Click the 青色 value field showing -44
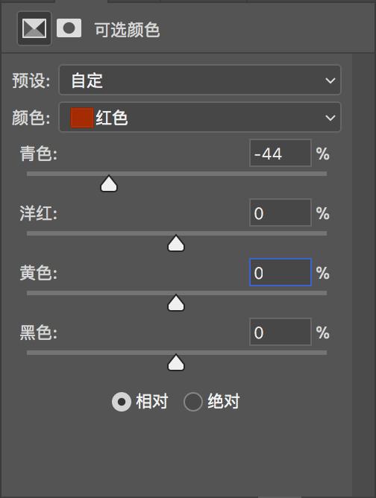This screenshot has height=498, width=376. [x=281, y=153]
